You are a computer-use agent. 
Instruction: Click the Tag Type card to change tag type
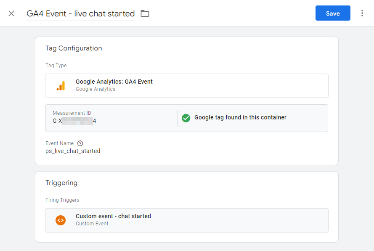[x=186, y=85]
